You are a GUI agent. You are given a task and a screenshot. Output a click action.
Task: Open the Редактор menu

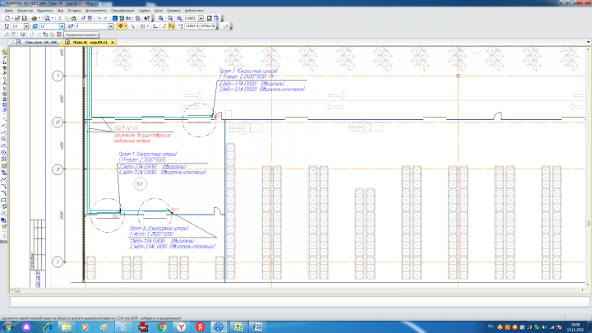click(25, 11)
